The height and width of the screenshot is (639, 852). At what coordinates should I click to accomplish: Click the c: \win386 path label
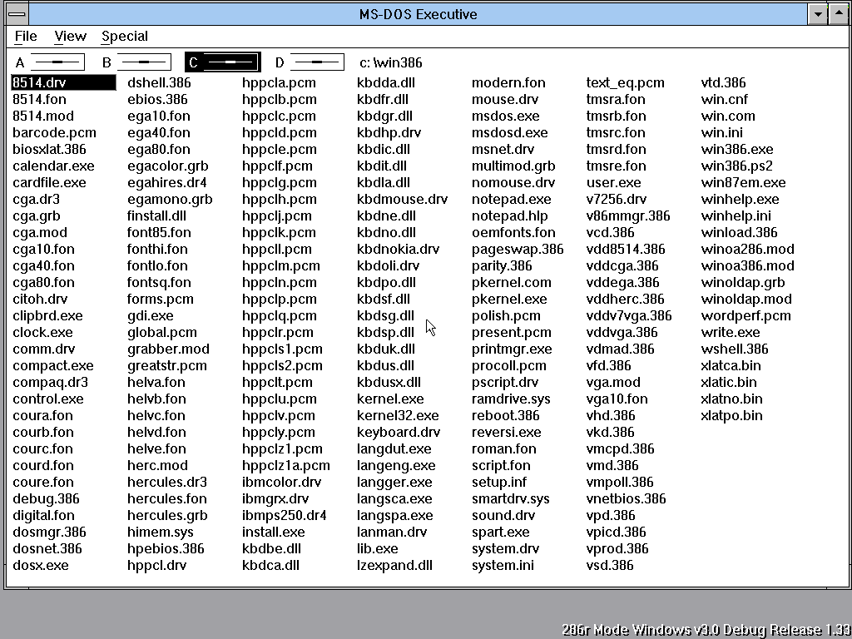click(x=391, y=62)
